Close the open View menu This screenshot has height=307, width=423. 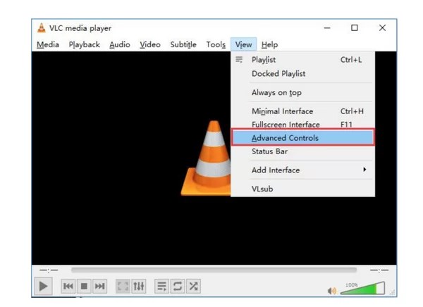click(243, 44)
